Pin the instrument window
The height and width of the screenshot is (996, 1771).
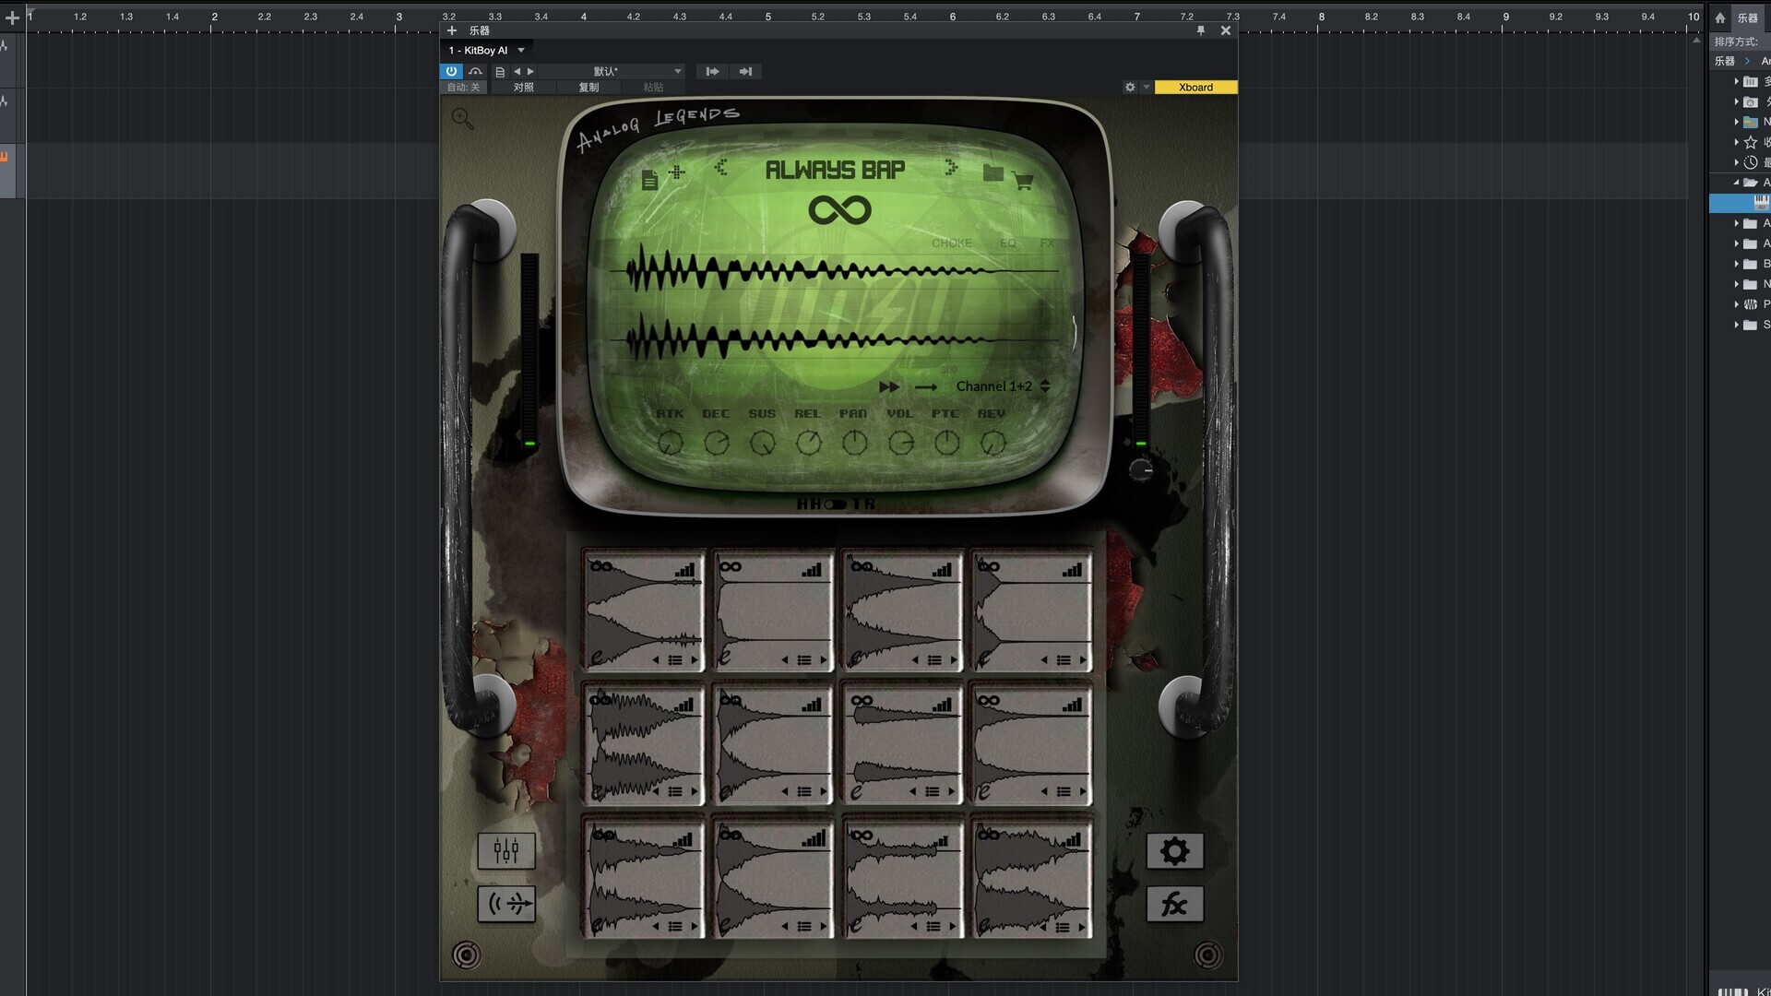click(1201, 30)
